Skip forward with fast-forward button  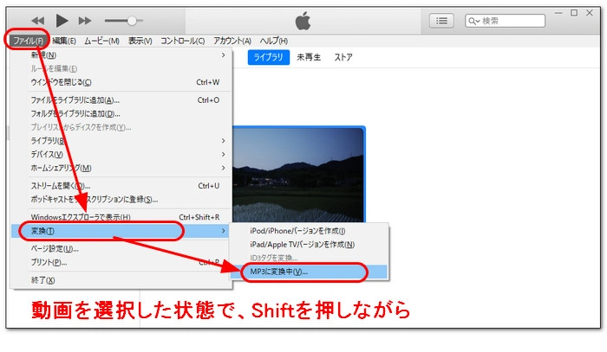click(x=85, y=21)
